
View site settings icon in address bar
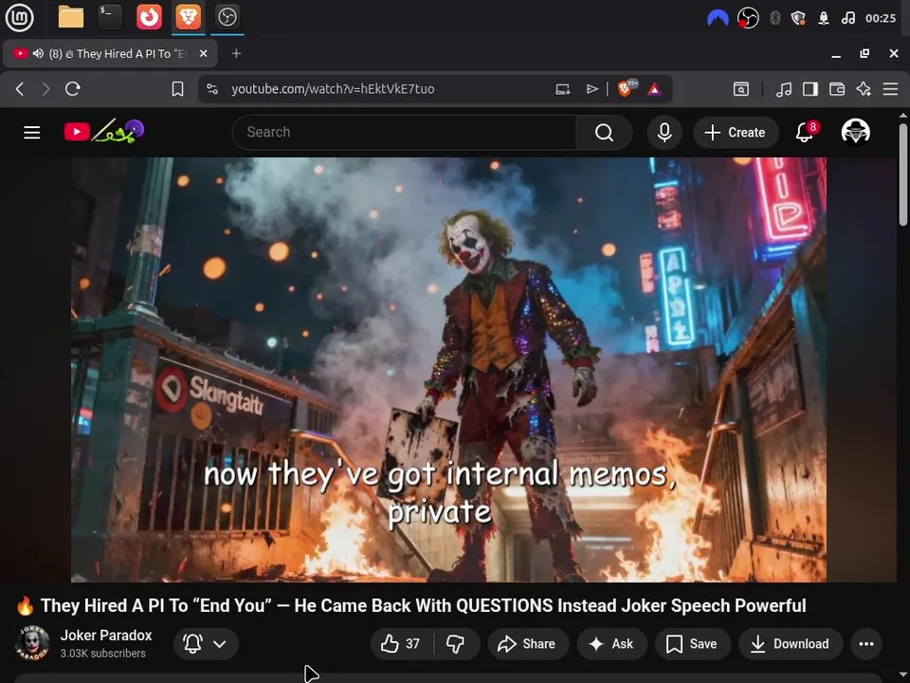pos(212,89)
